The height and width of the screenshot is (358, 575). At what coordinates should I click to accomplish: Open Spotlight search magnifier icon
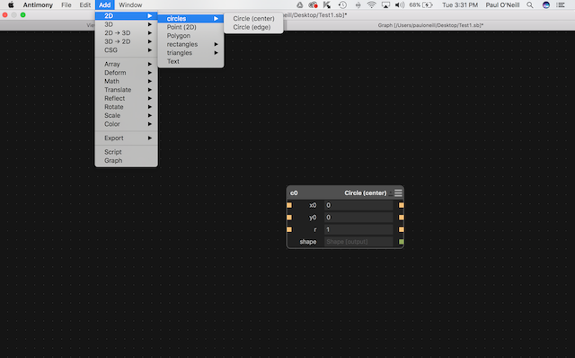(x=530, y=4)
